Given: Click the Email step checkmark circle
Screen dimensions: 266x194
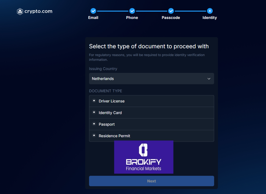Looking at the screenshot, I should pos(93,11).
